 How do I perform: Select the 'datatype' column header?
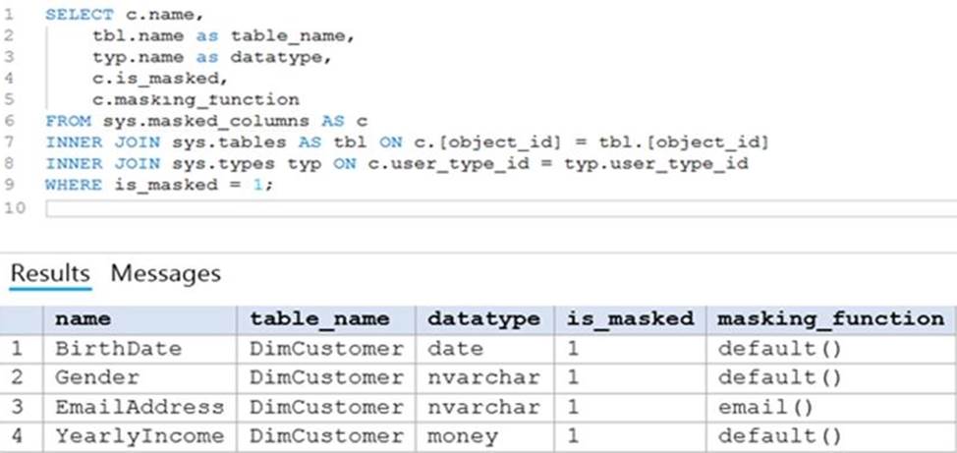pyautogui.click(x=483, y=319)
